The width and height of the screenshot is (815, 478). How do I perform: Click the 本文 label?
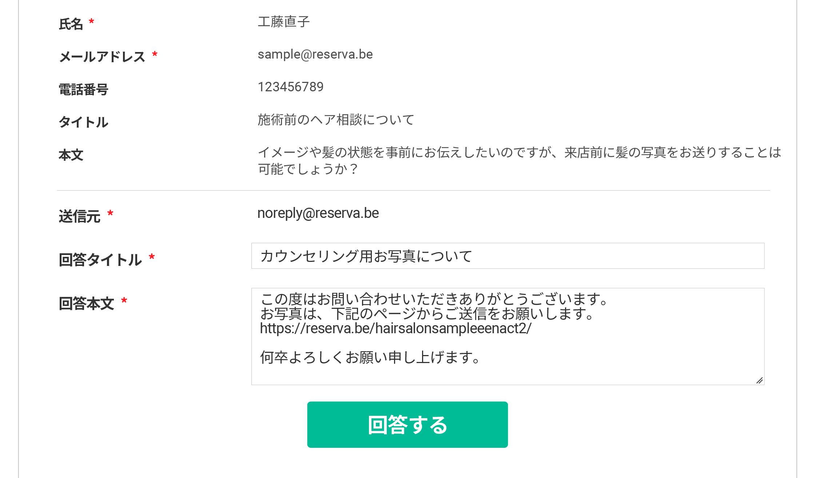(71, 155)
